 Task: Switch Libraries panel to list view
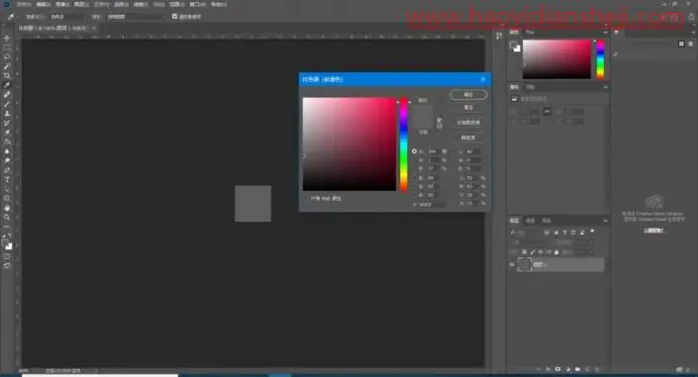click(691, 44)
